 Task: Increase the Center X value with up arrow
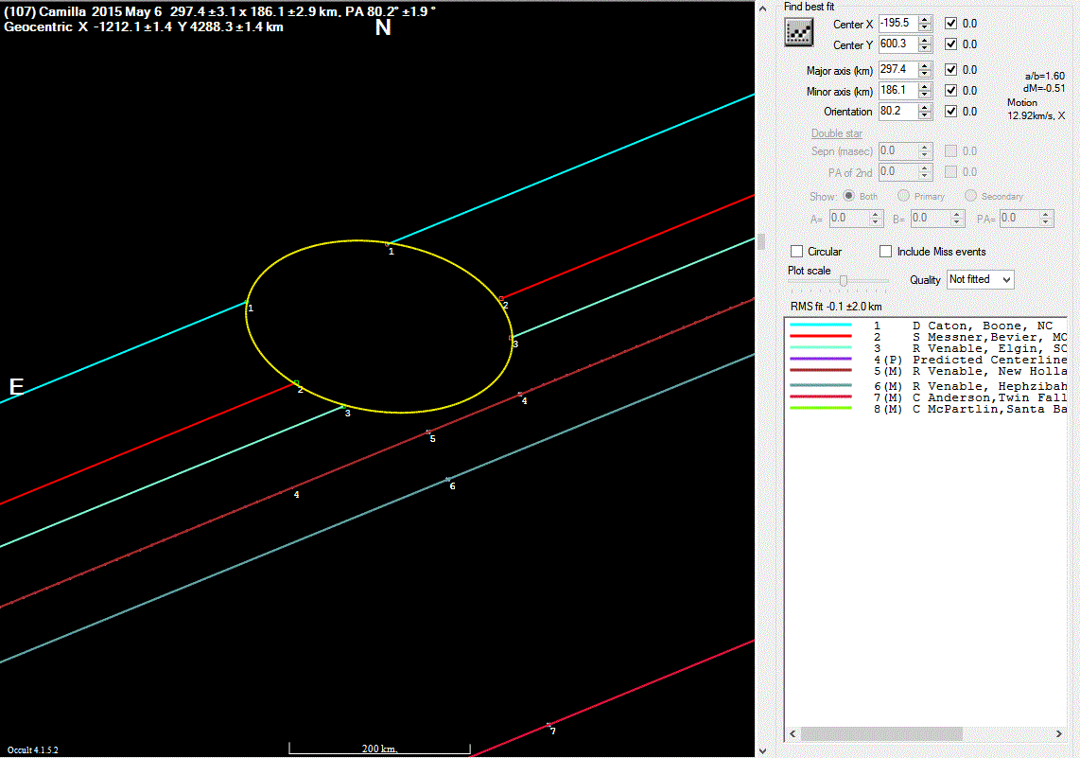coord(925,19)
